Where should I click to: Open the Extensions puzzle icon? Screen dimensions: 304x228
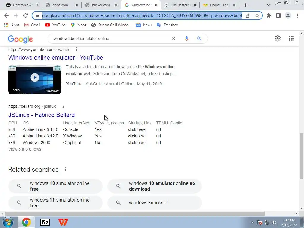[269, 15]
